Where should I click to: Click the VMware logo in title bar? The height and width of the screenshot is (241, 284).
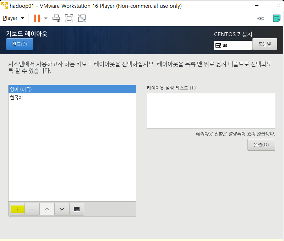pyautogui.click(x=5, y=6)
